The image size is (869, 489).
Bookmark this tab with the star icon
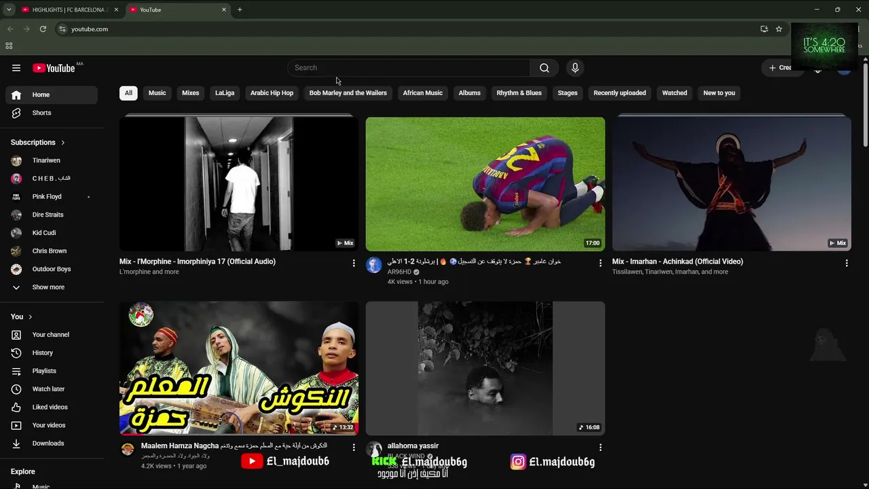click(x=779, y=29)
